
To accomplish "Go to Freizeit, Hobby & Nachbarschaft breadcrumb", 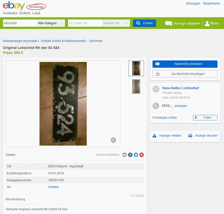I will tap(63, 41).
